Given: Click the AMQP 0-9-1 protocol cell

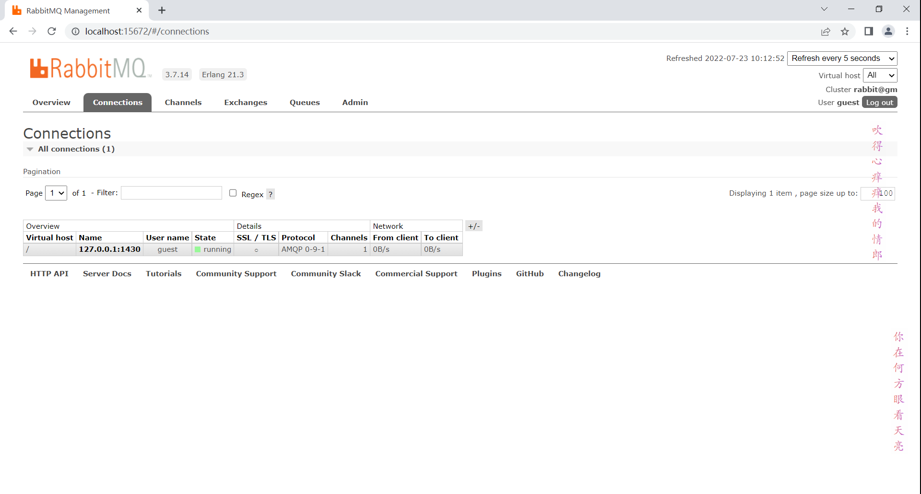Looking at the screenshot, I should point(303,249).
